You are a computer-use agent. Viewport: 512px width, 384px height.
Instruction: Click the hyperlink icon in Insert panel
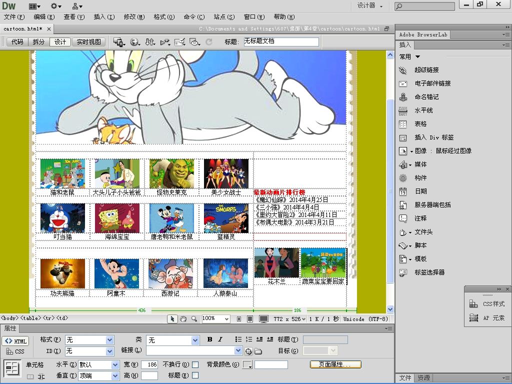[x=403, y=70]
